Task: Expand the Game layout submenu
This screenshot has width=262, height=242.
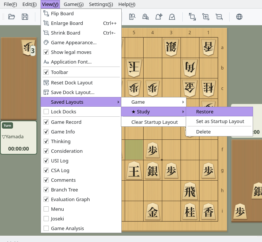Action: coord(154,102)
